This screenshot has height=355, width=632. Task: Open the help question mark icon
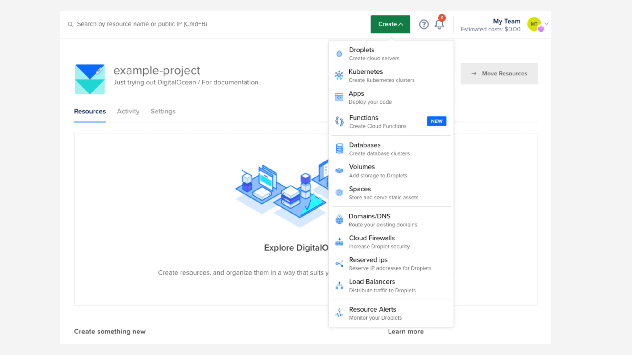click(x=424, y=24)
